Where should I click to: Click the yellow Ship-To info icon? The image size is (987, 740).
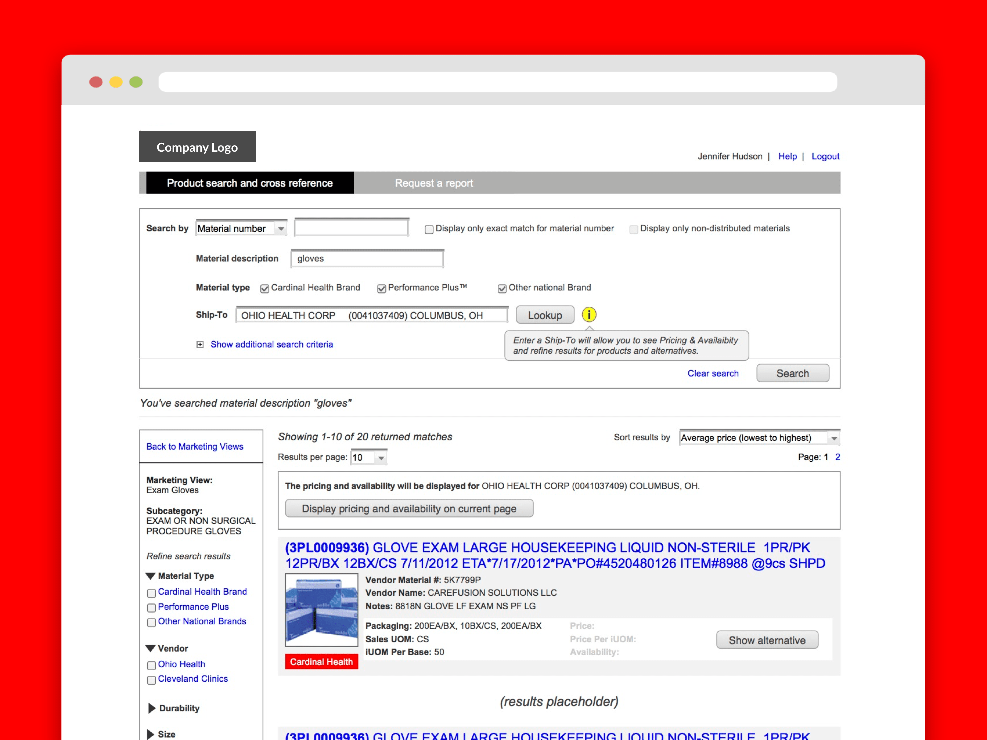point(588,315)
